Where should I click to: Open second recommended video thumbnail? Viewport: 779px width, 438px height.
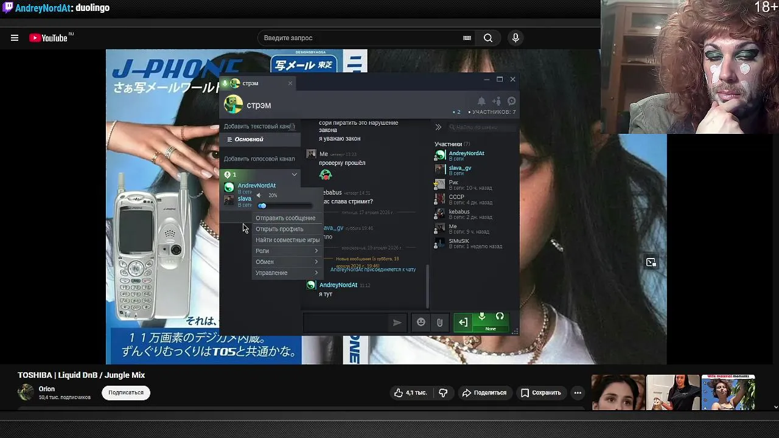coord(673,392)
